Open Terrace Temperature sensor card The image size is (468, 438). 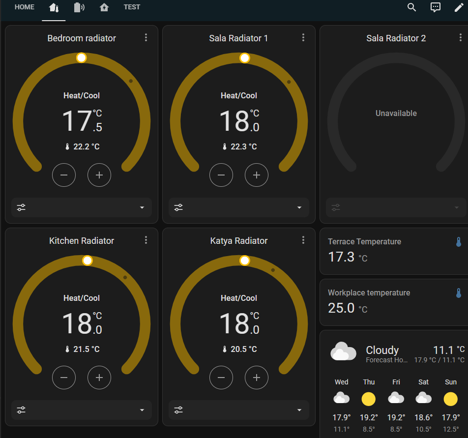click(394, 251)
